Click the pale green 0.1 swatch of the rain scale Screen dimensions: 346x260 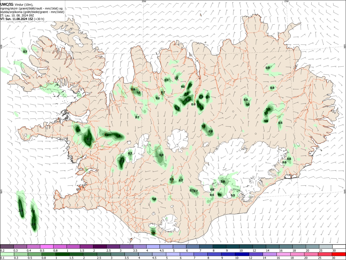click(7, 254)
